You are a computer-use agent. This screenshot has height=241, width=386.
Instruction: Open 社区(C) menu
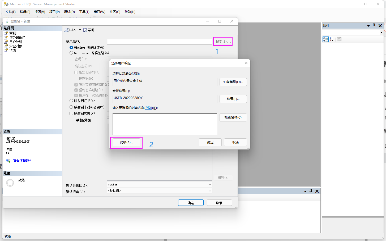pos(115,12)
